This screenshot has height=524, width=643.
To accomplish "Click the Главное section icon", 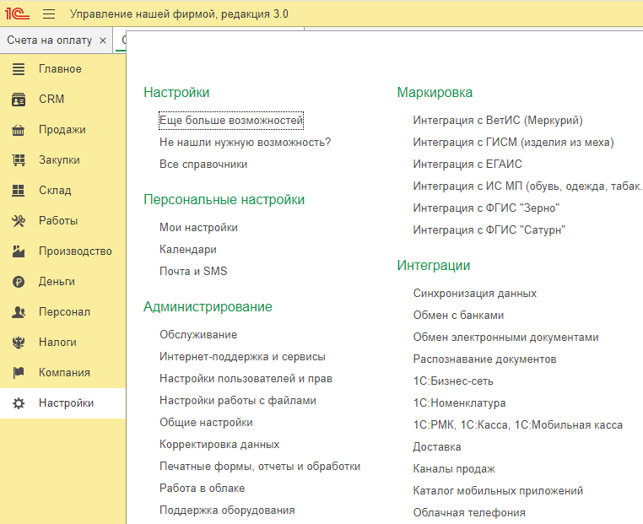I will pos(19,69).
